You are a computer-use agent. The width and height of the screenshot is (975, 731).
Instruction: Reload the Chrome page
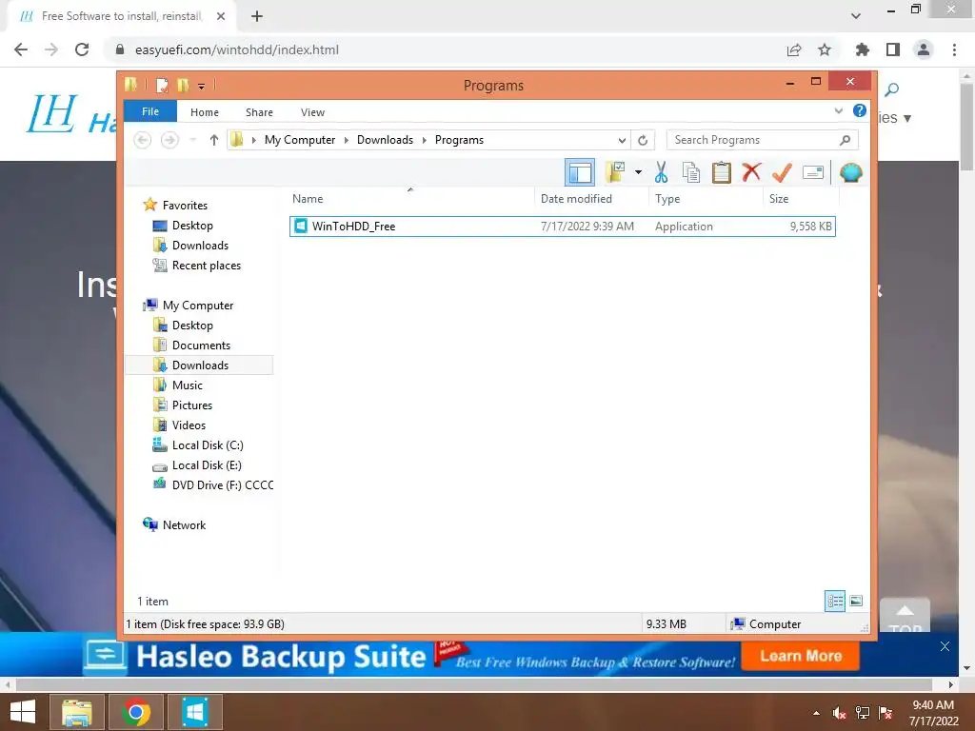click(x=82, y=49)
